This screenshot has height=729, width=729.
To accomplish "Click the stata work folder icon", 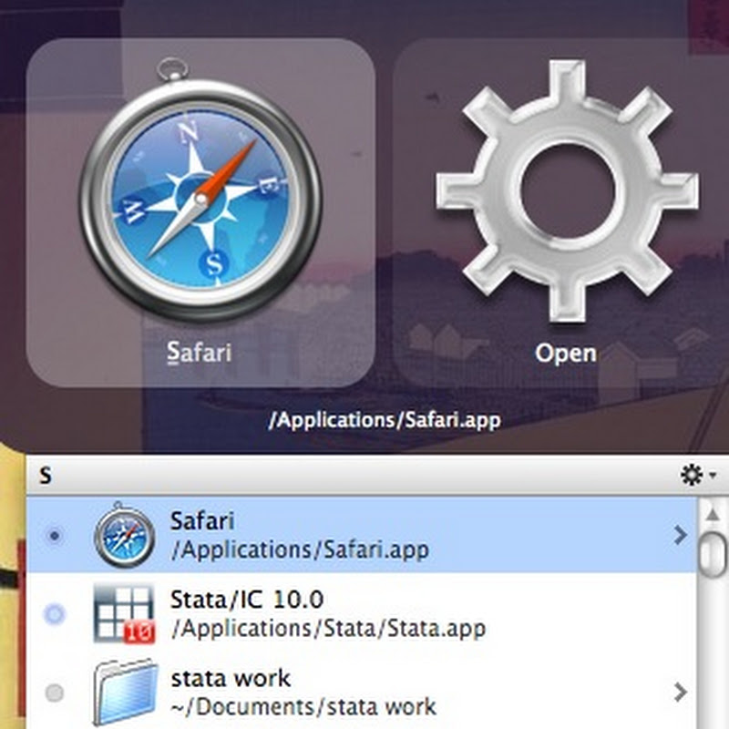I will 125,693.
